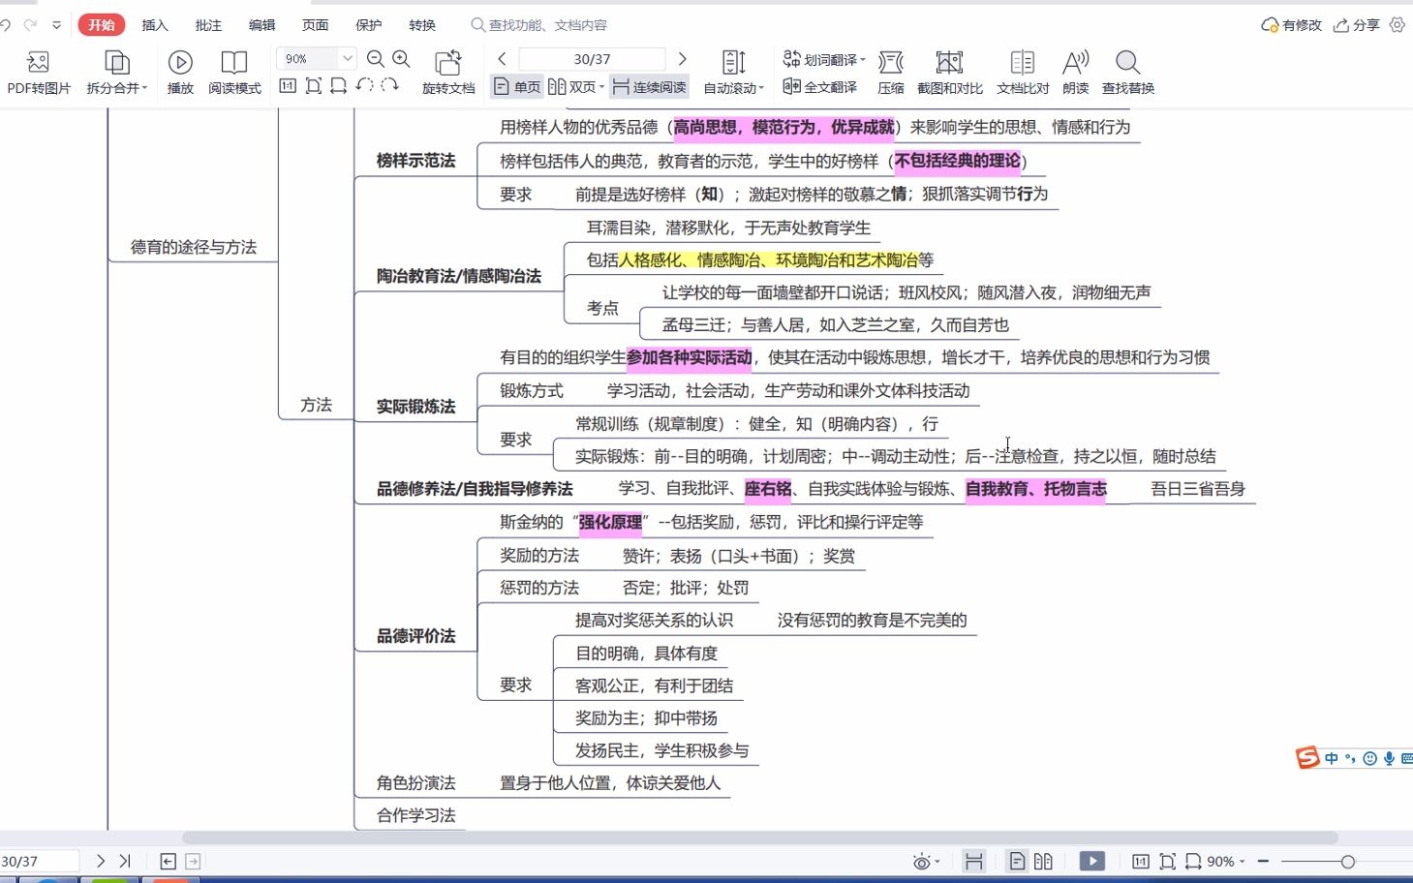Click the status bar play slideshow button

pos(1092,861)
